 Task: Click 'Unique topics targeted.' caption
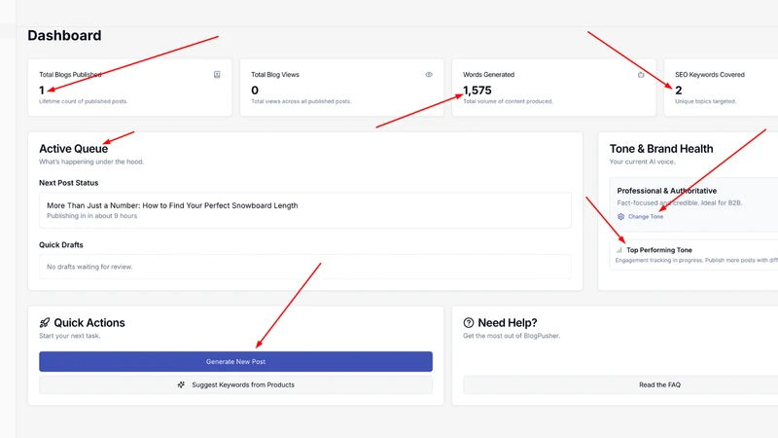pos(705,101)
